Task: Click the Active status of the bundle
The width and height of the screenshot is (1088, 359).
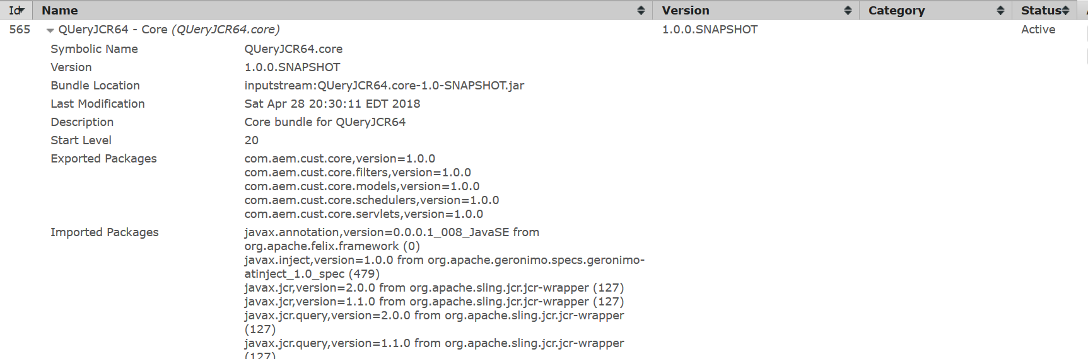Action: pos(1038,30)
